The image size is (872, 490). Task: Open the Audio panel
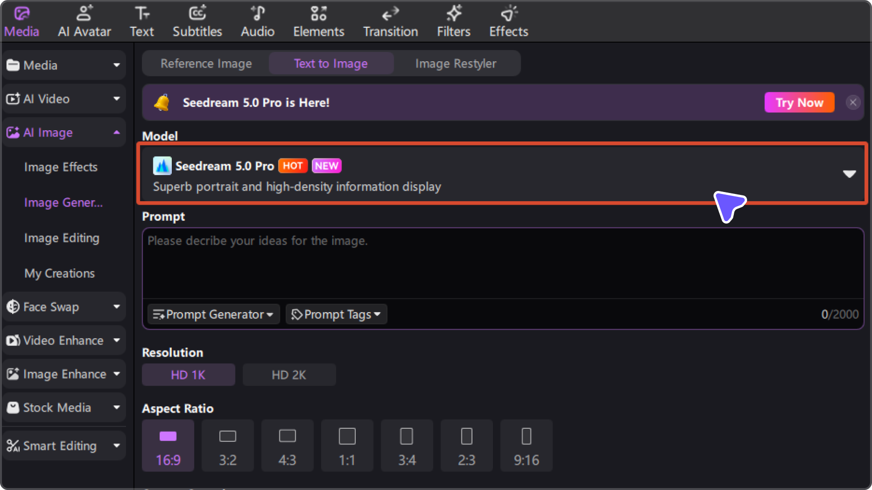(257, 22)
